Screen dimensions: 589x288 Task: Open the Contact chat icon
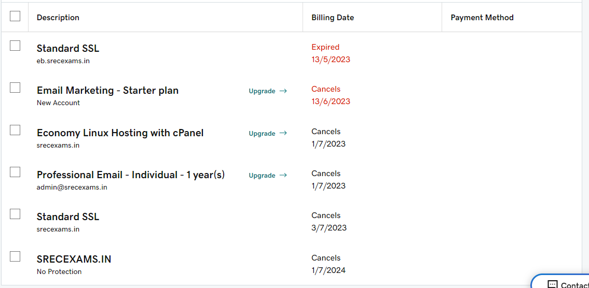(x=552, y=285)
